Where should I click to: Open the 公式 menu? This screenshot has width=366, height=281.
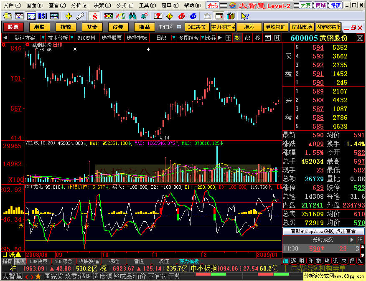[125, 5]
